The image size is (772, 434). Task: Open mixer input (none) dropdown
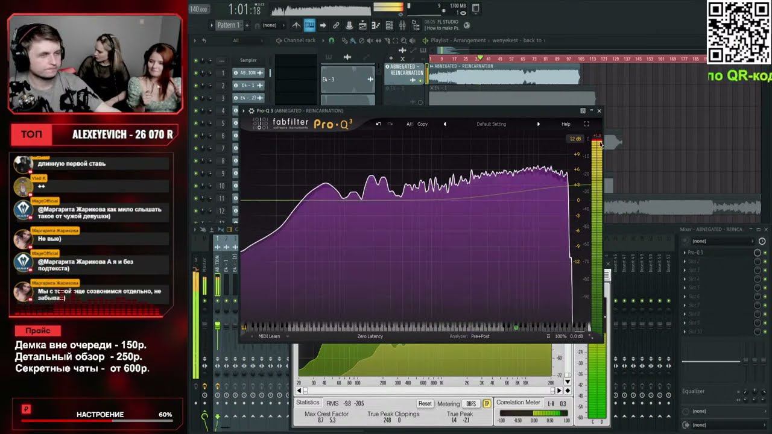[721, 241]
